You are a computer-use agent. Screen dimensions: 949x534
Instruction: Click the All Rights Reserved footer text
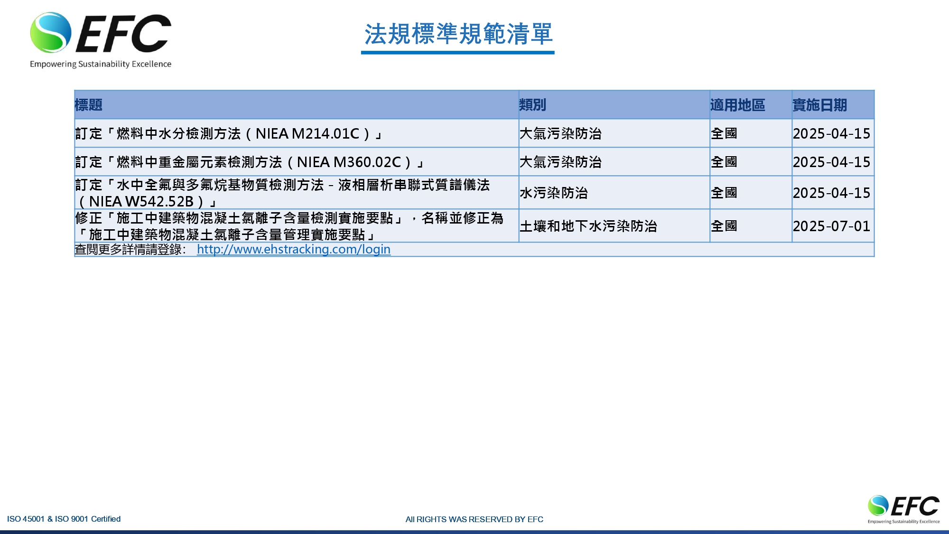(x=474, y=519)
